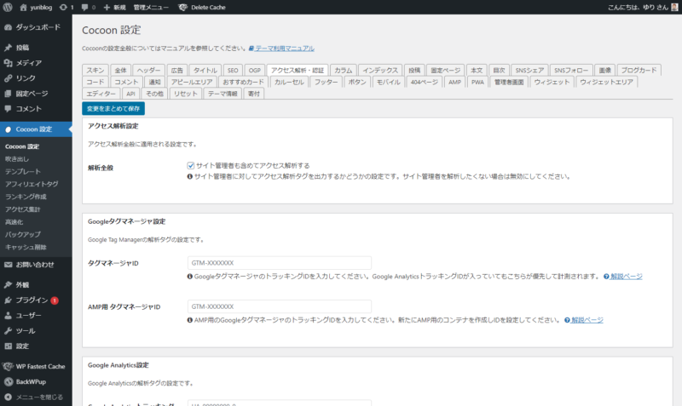This screenshot has height=406, width=682.
Task: Switch to the エディター tab
Action: click(x=101, y=94)
